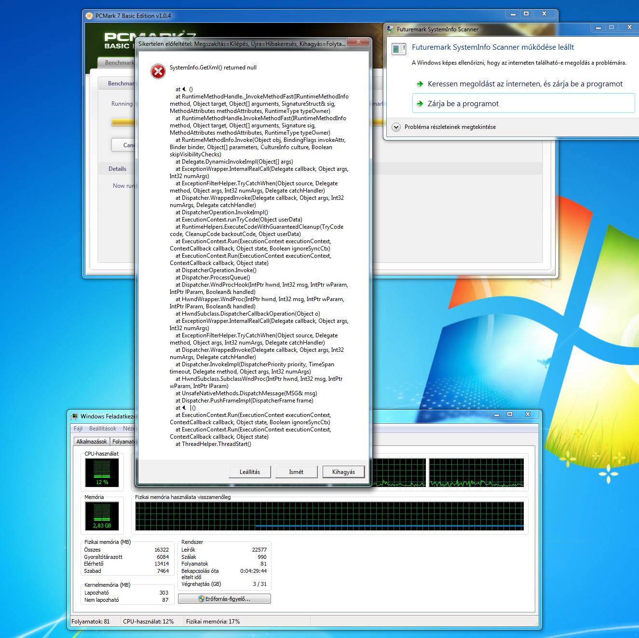Switch to the Alkalmazások tab
Screen dimensions: 639x638
(x=92, y=442)
